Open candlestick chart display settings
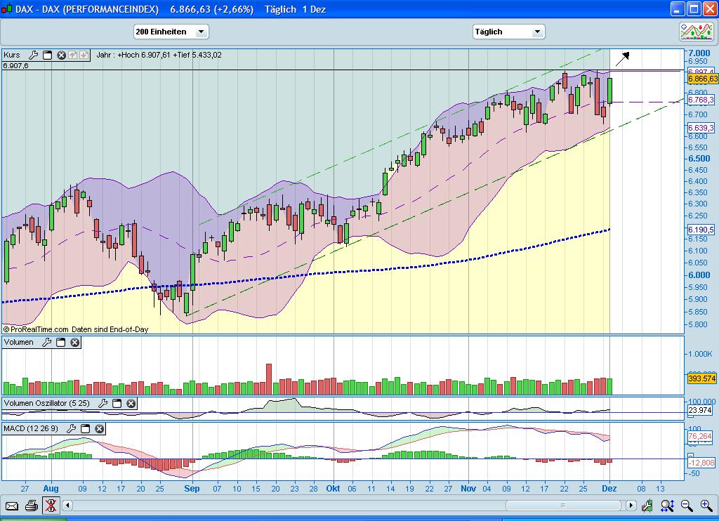This screenshot has height=521, width=719. 647,505
